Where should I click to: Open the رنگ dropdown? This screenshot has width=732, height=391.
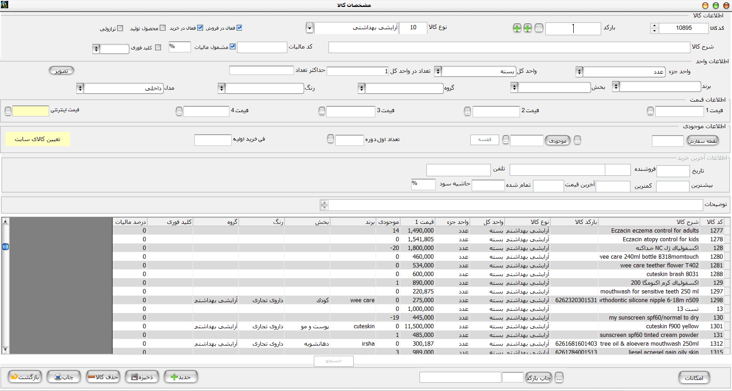point(221,88)
